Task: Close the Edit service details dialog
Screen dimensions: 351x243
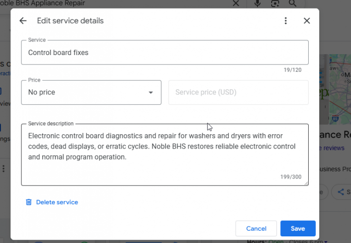Action: tap(307, 21)
